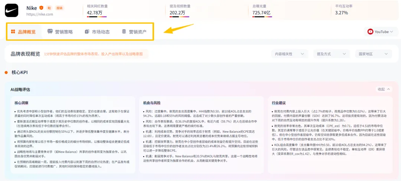
Task: Switch to the 营销资产 tab
Action: coord(134,32)
